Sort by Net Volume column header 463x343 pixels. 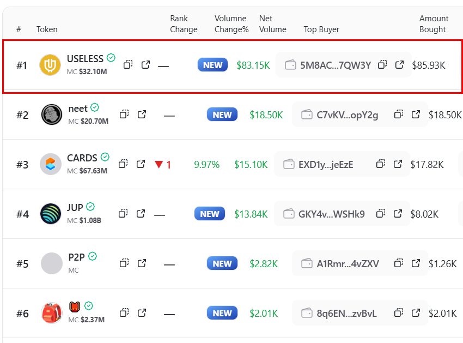click(x=272, y=24)
